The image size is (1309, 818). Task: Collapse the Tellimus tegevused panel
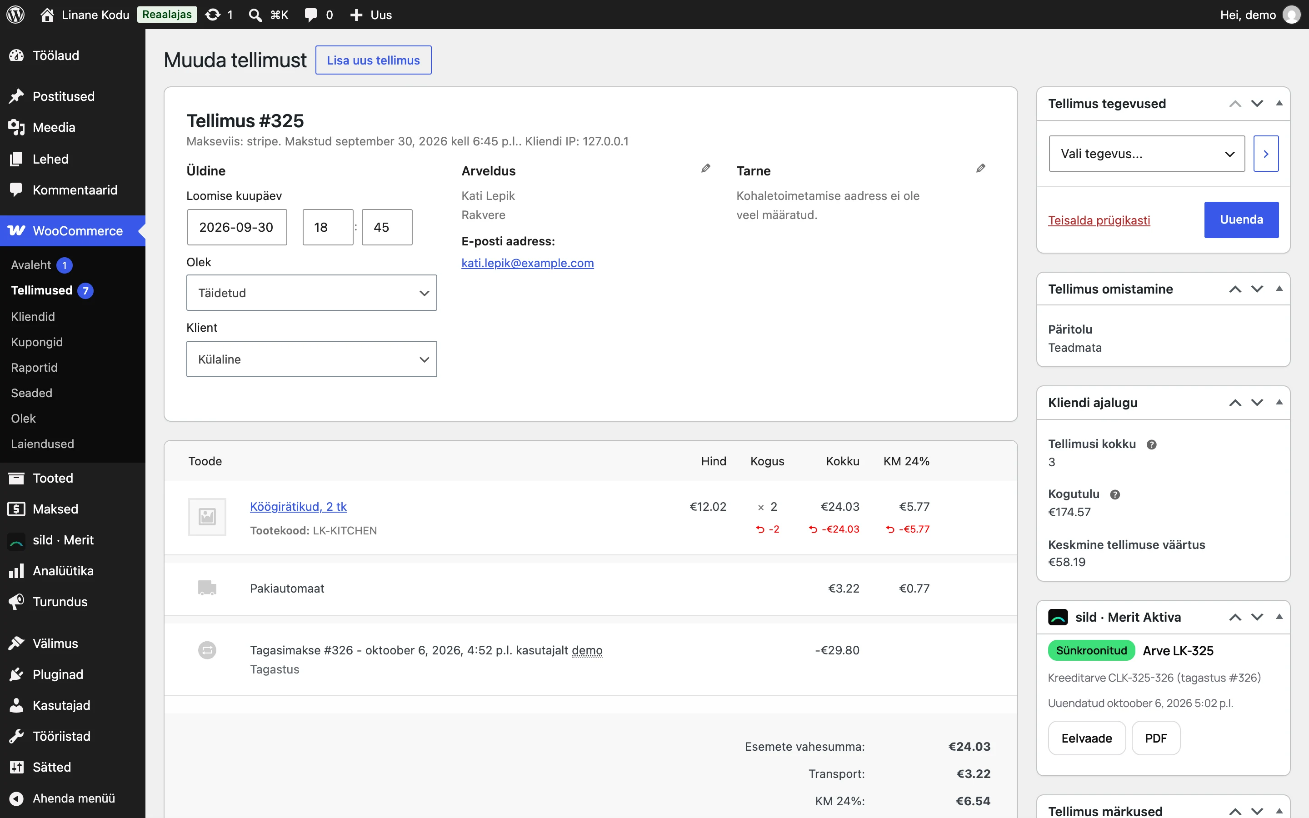(x=1279, y=103)
